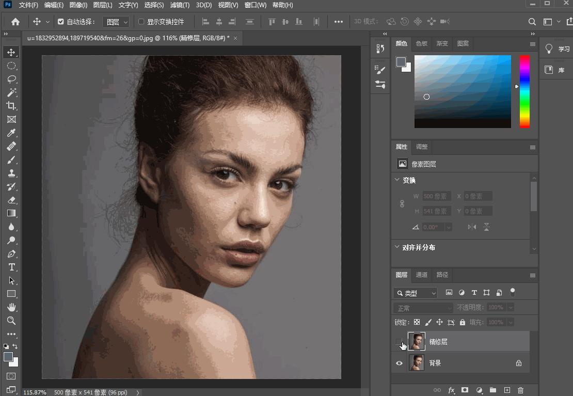This screenshot has height=396, width=573.
Task: Open the 学习 panel button
Action: click(558, 49)
